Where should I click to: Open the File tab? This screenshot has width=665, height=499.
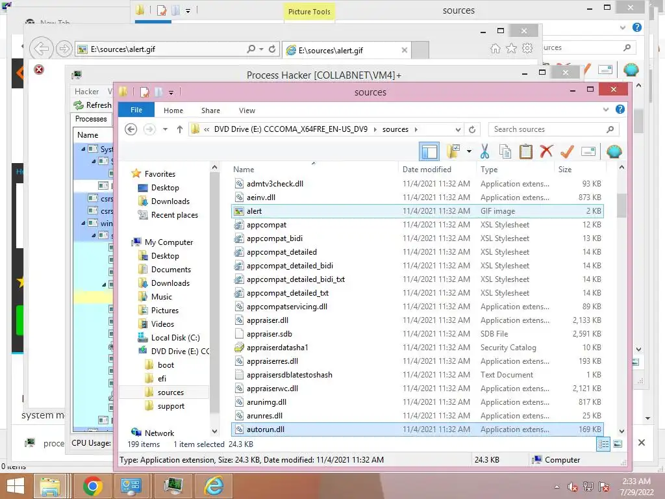[136, 110]
